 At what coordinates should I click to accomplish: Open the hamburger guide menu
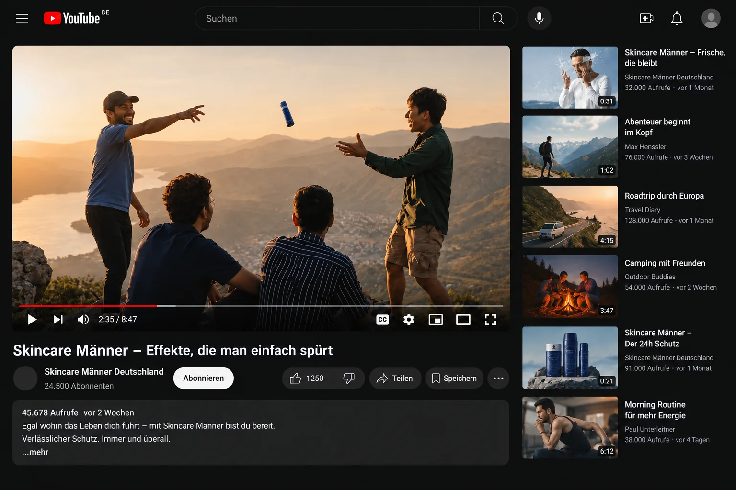click(22, 18)
